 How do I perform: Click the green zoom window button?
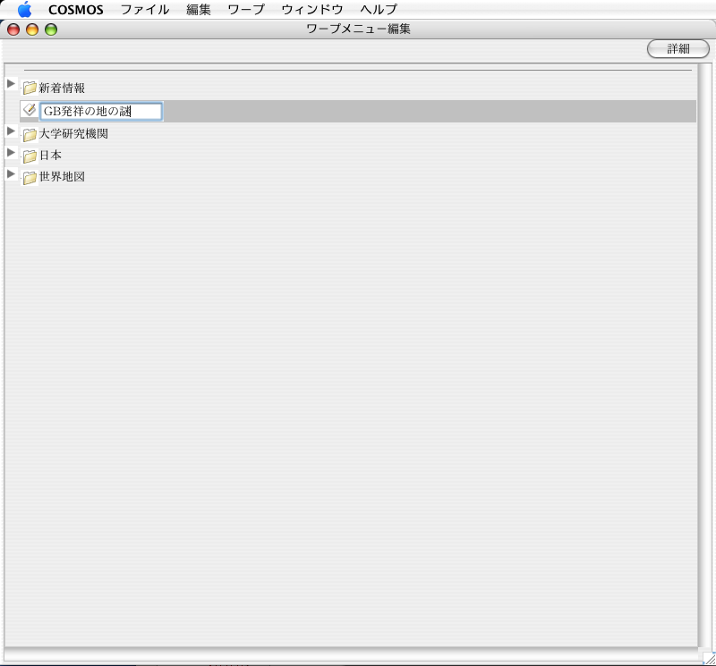coord(51,30)
